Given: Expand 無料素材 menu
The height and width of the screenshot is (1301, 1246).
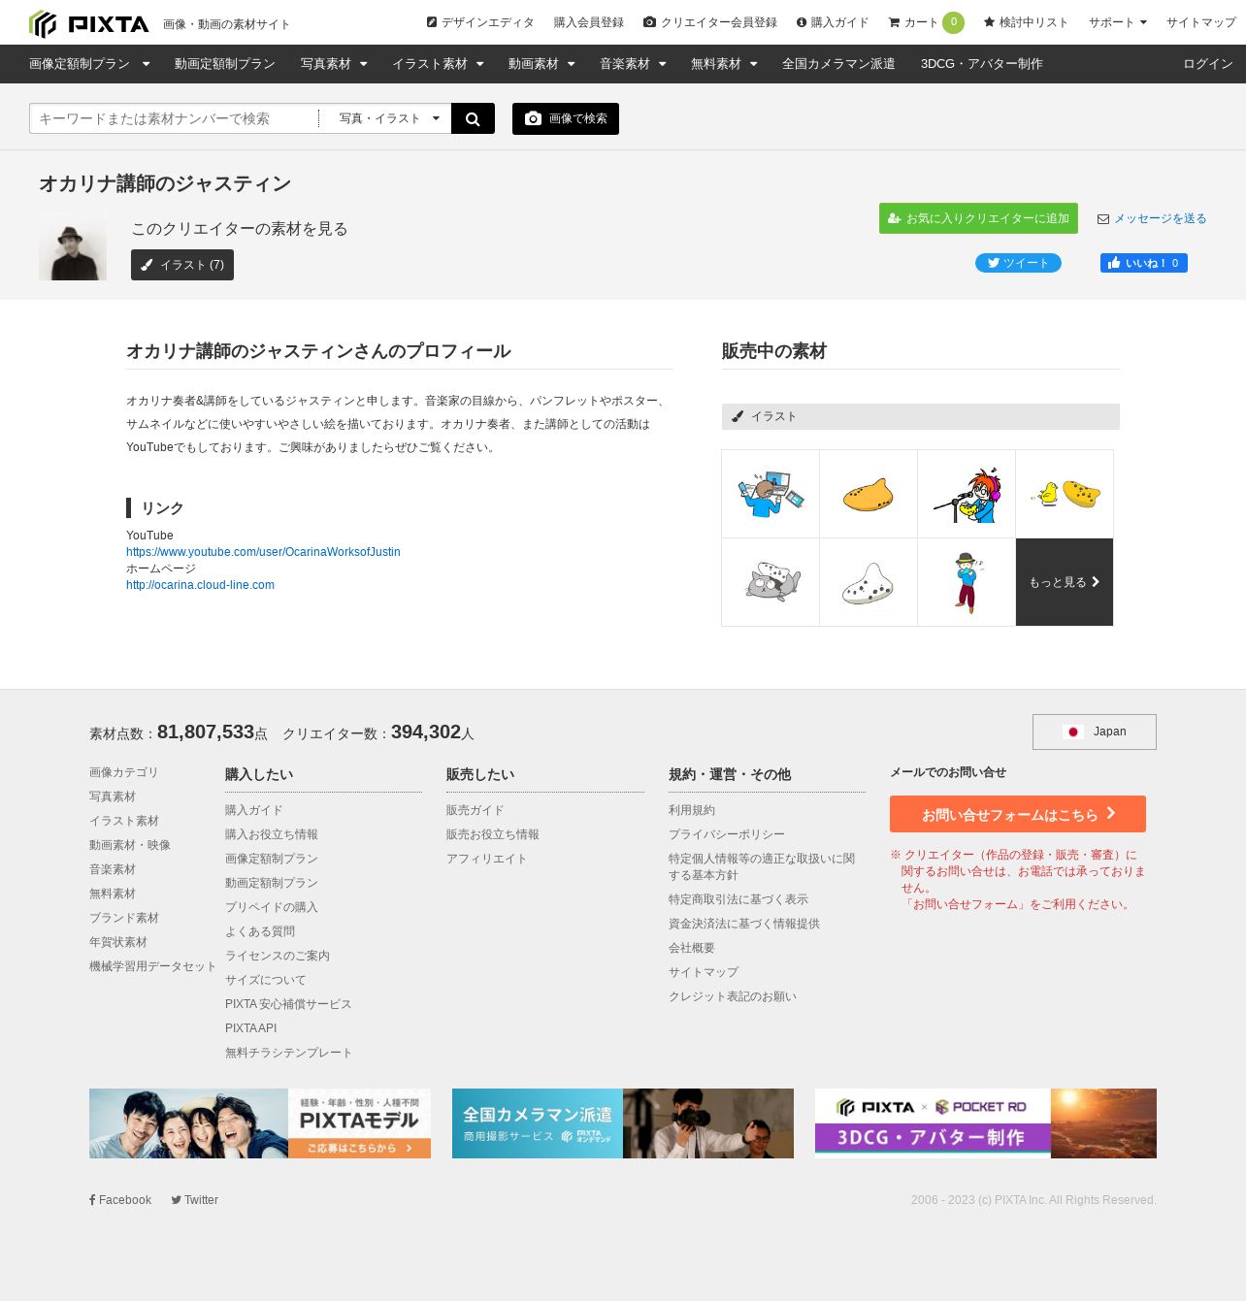Looking at the screenshot, I should tap(724, 64).
